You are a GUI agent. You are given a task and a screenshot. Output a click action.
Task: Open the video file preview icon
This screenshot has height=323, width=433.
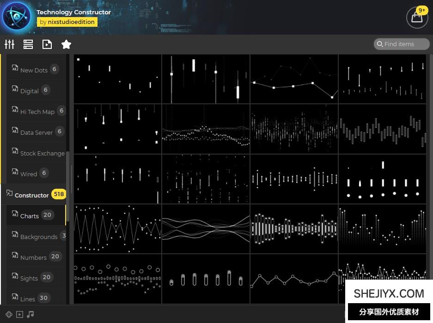point(47,44)
